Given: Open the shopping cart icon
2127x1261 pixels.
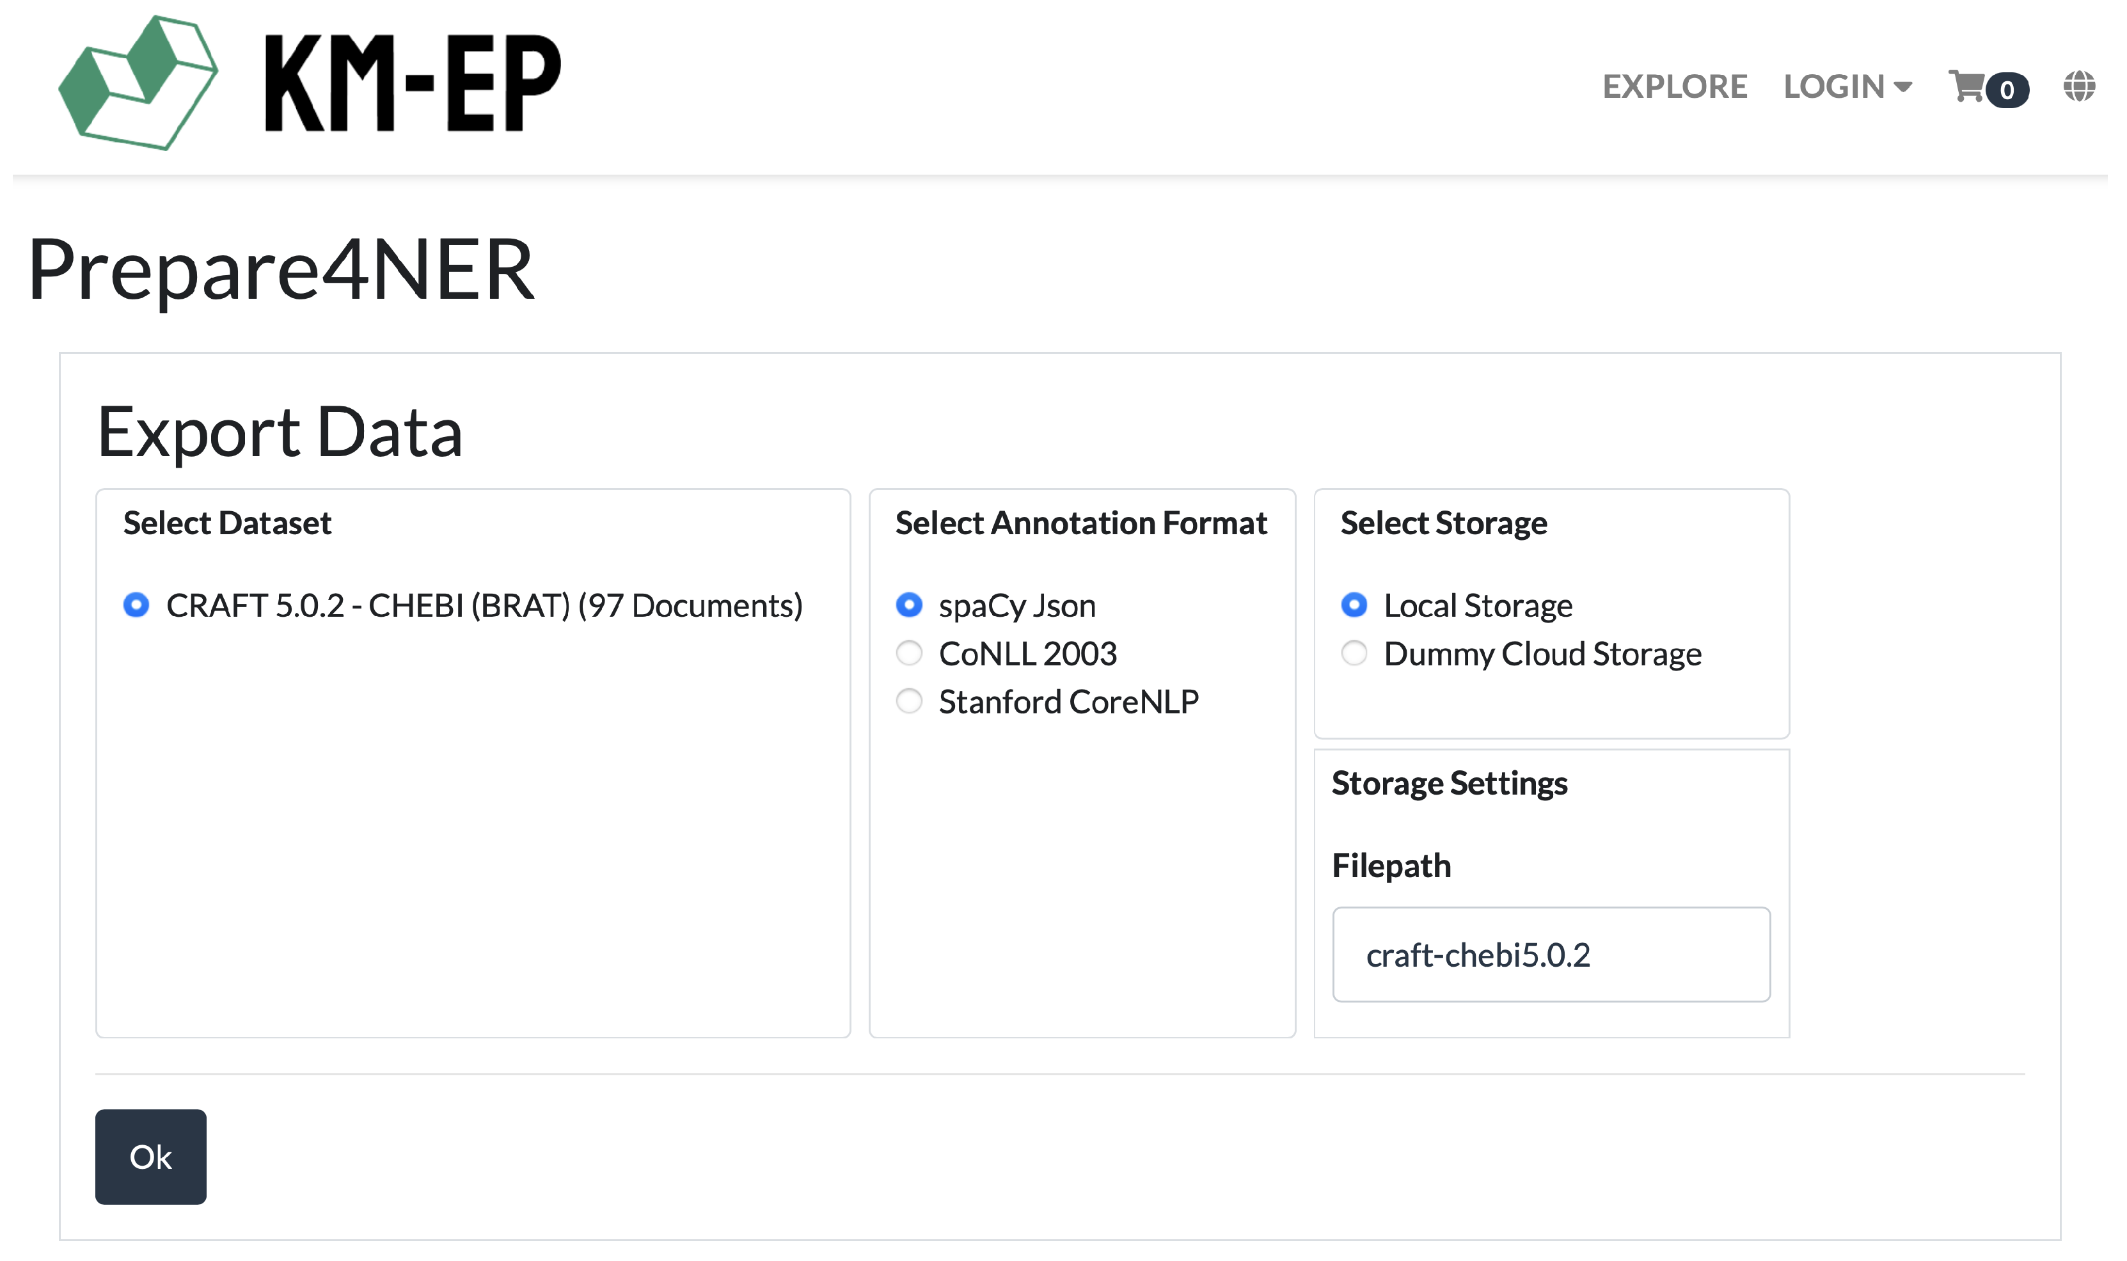Looking at the screenshot, I should (1966, 86).
